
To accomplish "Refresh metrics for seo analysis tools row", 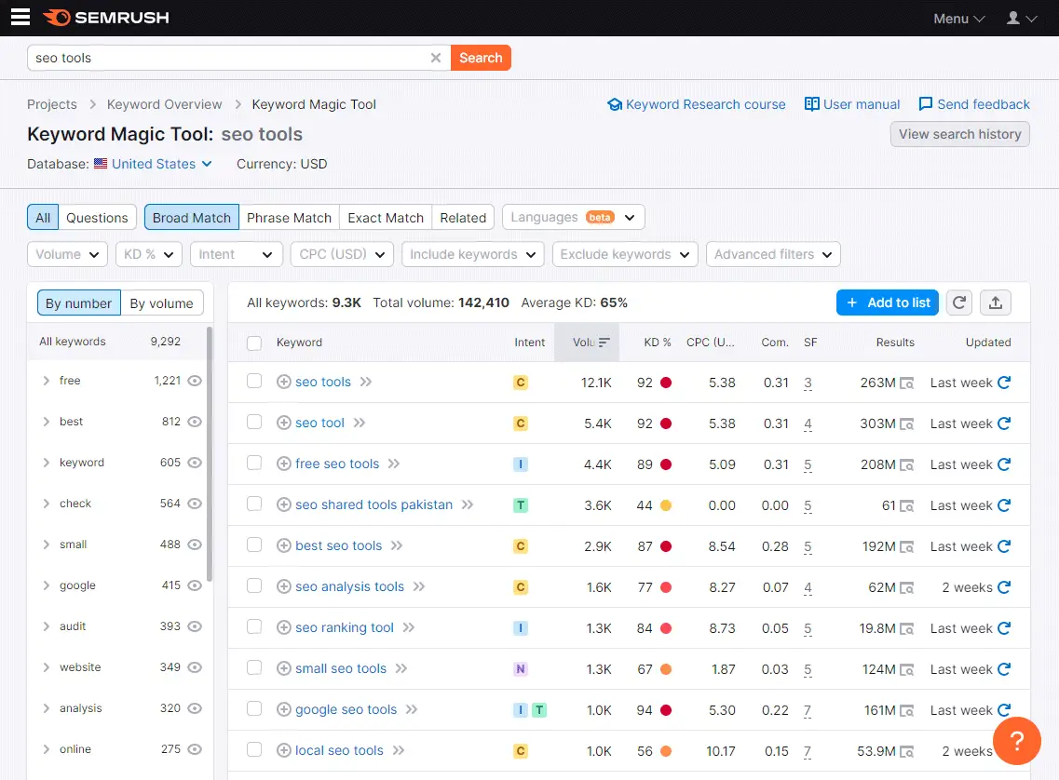I will point(1004,587).
